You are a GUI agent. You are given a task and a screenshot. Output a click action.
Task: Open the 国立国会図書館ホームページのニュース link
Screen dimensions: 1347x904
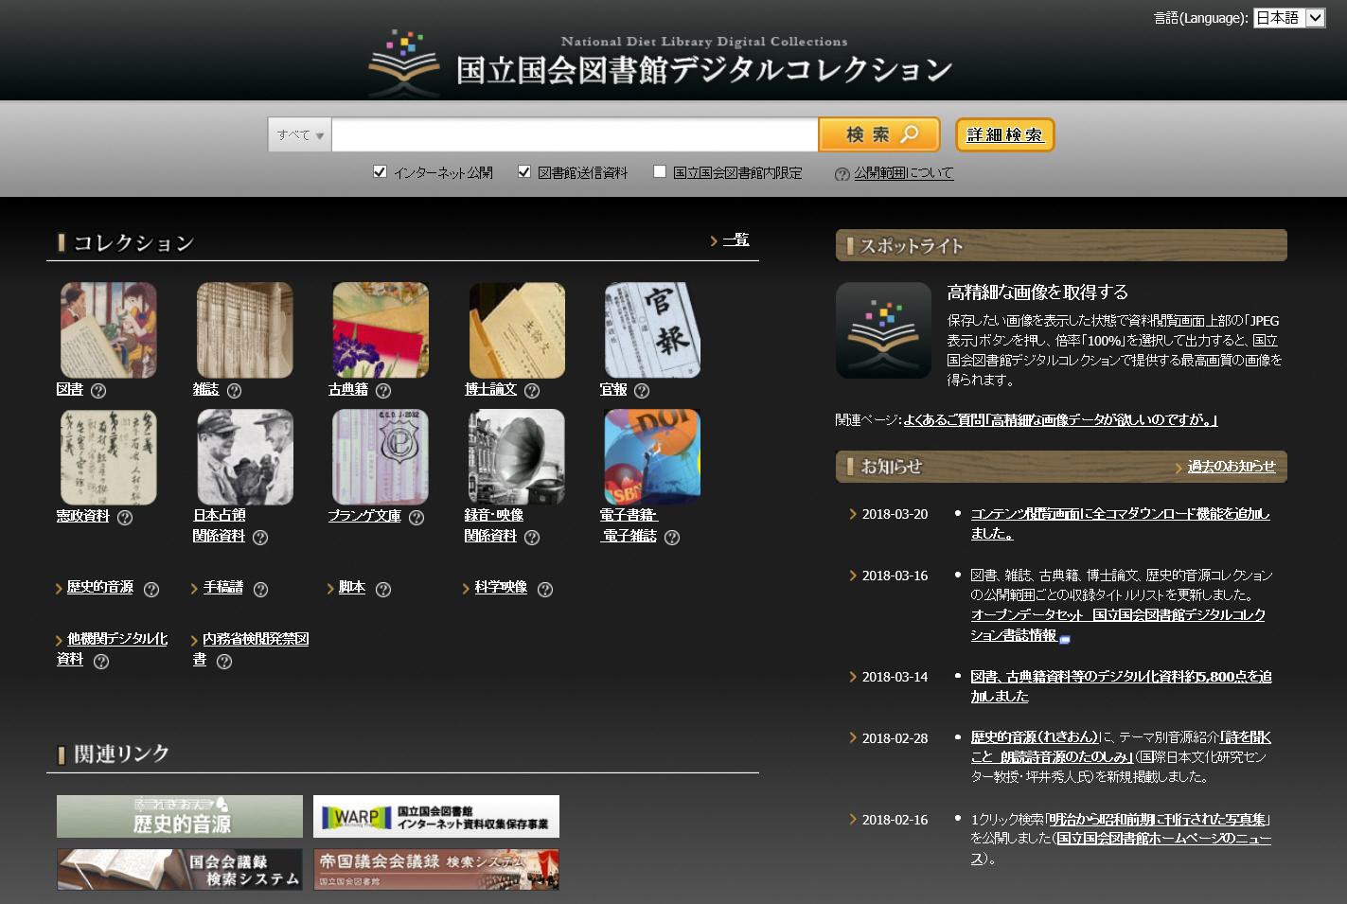[1121, 848]
